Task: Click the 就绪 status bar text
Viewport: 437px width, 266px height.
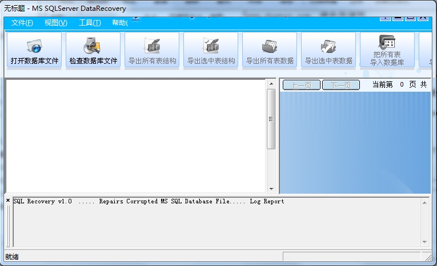Action: [12, 257]
